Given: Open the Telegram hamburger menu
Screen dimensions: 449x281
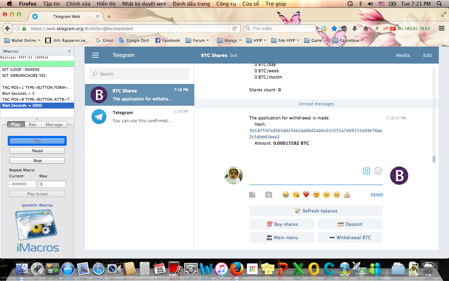Looking at the screenshot, I should [95, 55].
